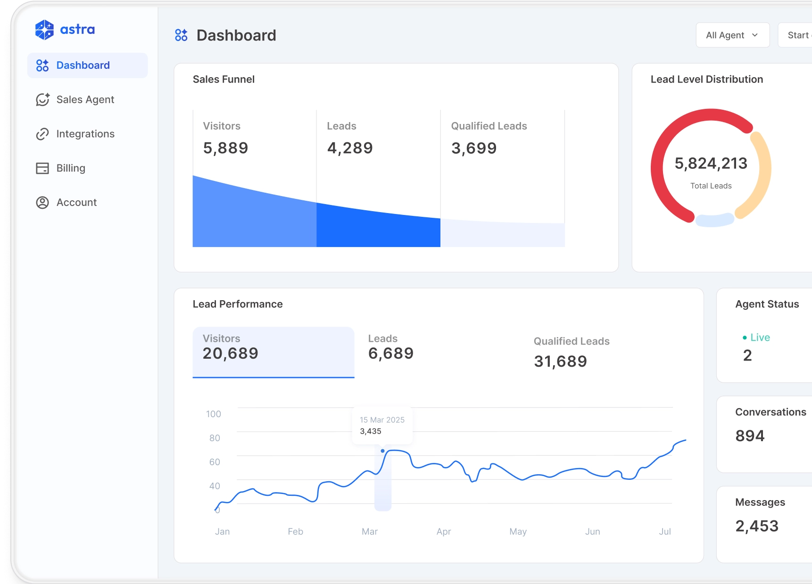Open Sales Agent from the sidebar
Image resolution: width=812 pixels, height=584 pixels.
[x=85, y=99]
